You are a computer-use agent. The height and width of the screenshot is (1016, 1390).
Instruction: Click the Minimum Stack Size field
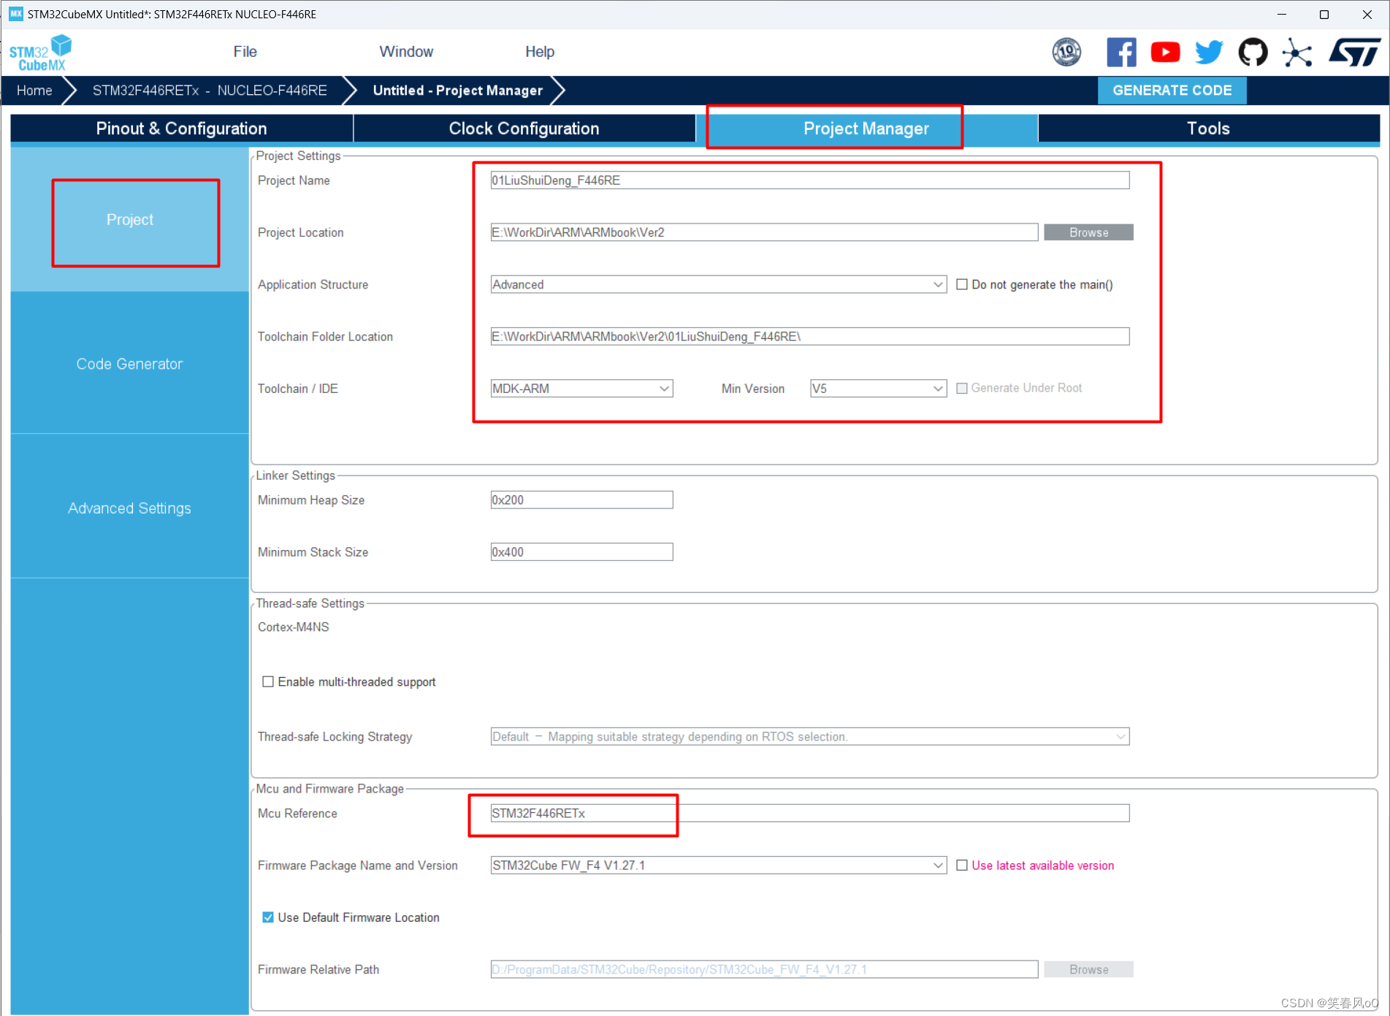point(581,552)
